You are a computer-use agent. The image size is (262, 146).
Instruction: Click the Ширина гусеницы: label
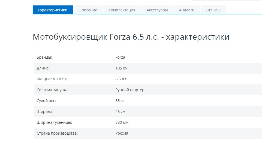(54, 123)
